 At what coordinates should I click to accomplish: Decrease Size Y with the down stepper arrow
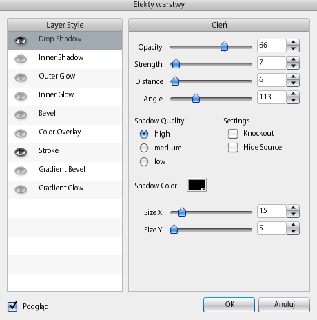tap(293, 231)
